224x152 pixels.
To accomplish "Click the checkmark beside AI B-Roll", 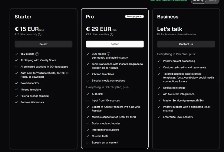I will click(88, 94).
